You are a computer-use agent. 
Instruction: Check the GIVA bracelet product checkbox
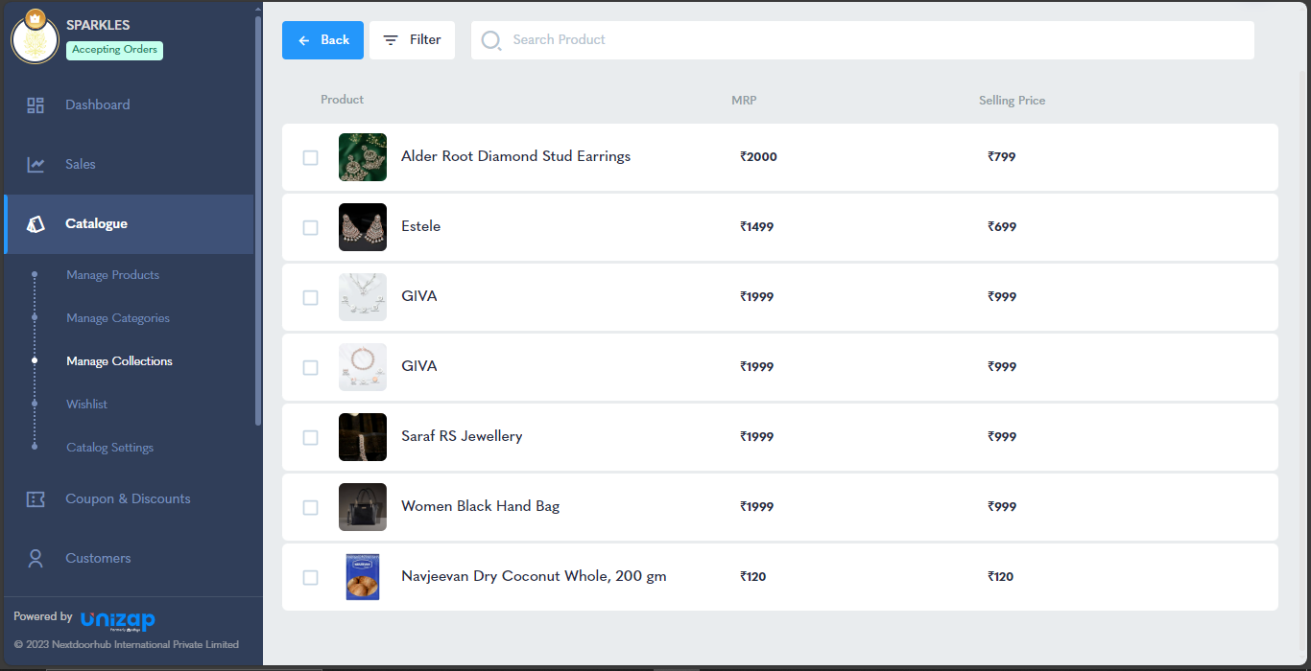point(310,367)
